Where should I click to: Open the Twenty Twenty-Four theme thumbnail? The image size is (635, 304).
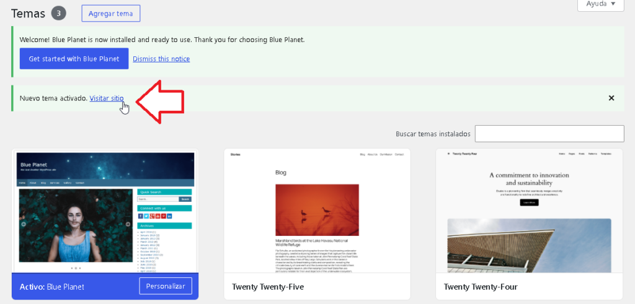point(530,211)
